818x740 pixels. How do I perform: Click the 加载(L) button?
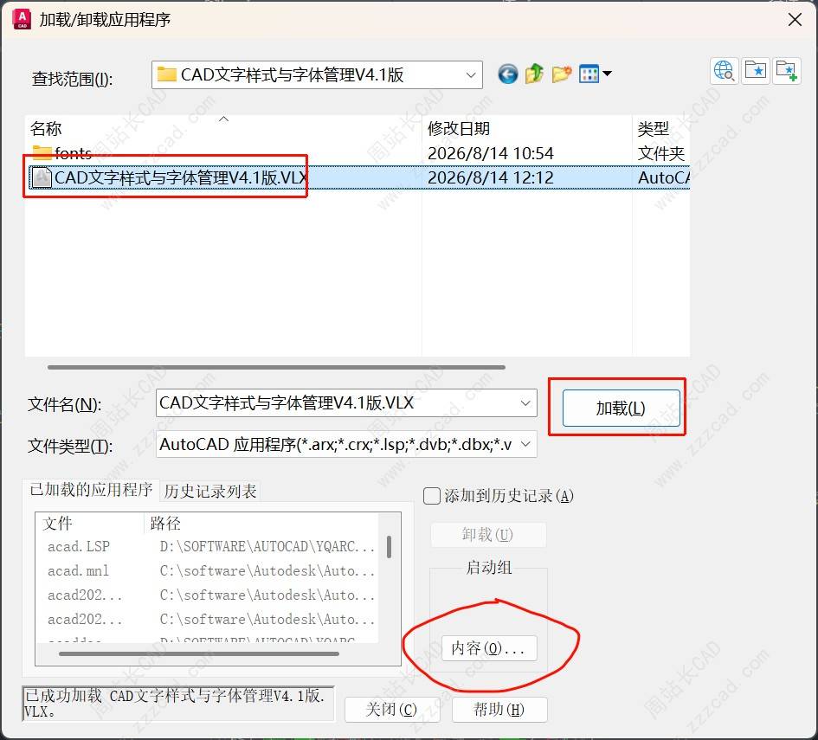621,408
